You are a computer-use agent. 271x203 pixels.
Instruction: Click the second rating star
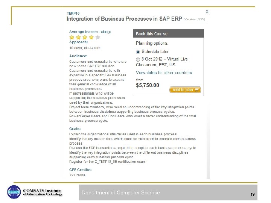78,37
